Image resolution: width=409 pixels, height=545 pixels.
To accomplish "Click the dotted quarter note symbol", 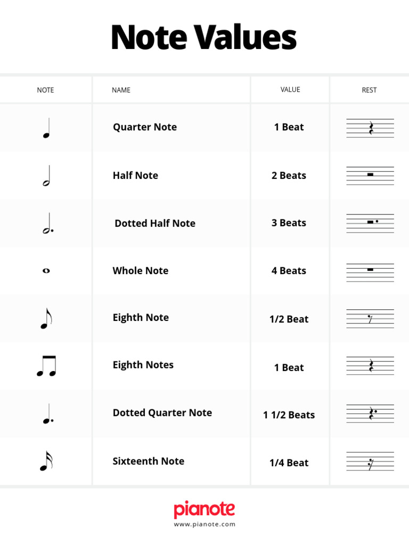I will click(47, 414).
